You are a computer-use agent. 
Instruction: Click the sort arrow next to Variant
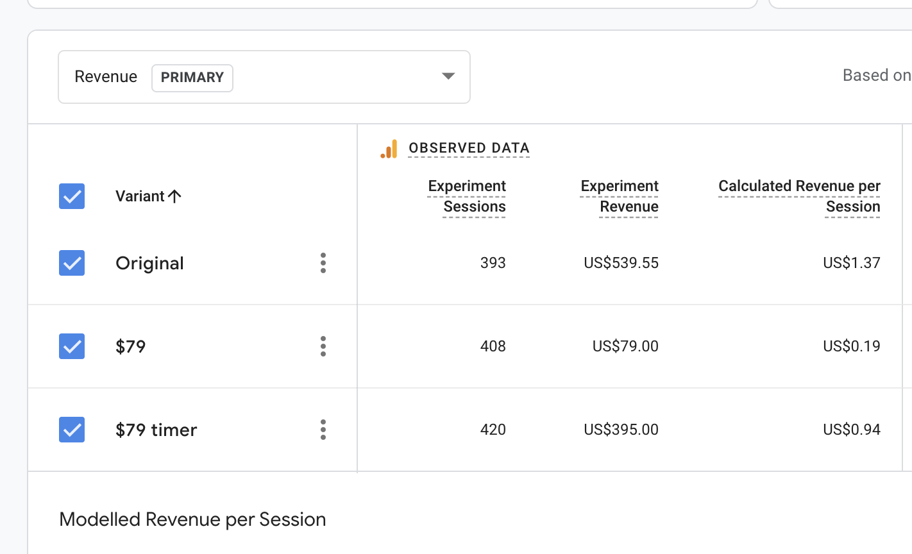tap(174, 196)
